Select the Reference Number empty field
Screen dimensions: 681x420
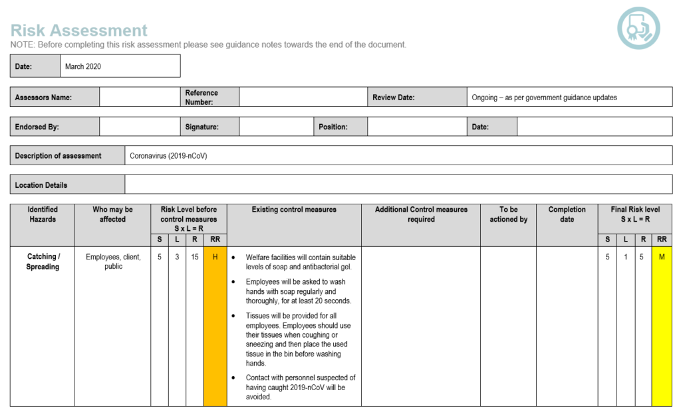coord(303,98)
